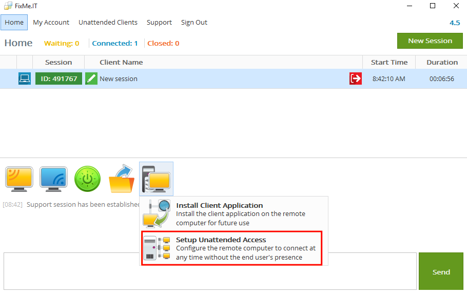Click the 00:06:56 duration value
467x294 pixels.
(442, 79)
